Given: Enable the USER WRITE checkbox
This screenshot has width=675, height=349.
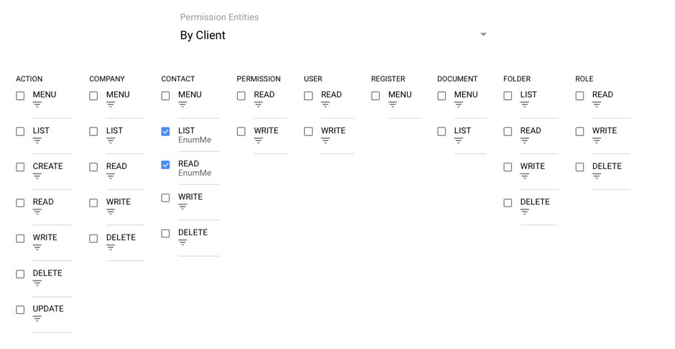Looking at the screenshot, I should (x=308, y=132).
